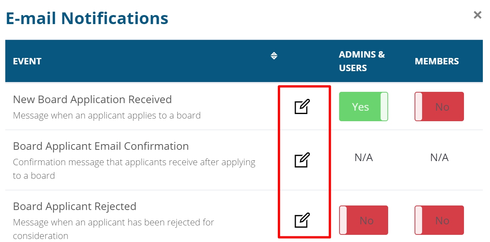Image resolution: width=490 pixels, height=242 pixels.
Task: Open editor for Board Applicant Email Confirmation
Action: (x=302, y=160)
